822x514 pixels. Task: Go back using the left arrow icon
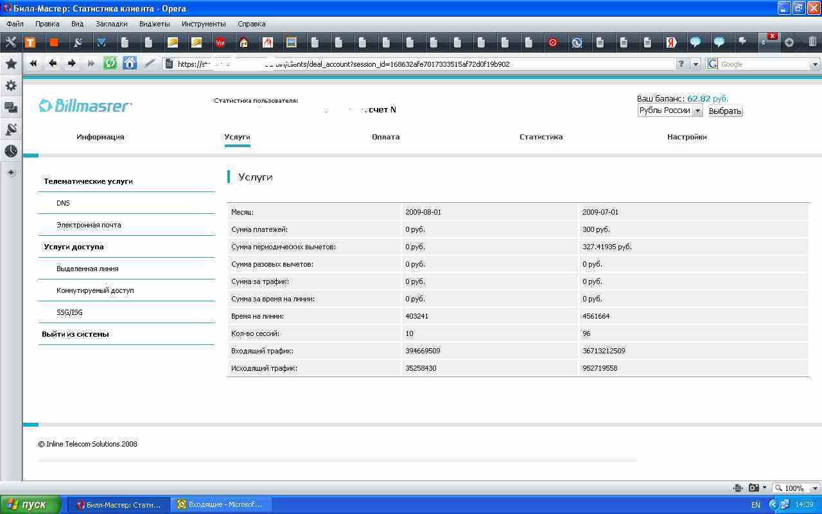click(x=53, y=63)
